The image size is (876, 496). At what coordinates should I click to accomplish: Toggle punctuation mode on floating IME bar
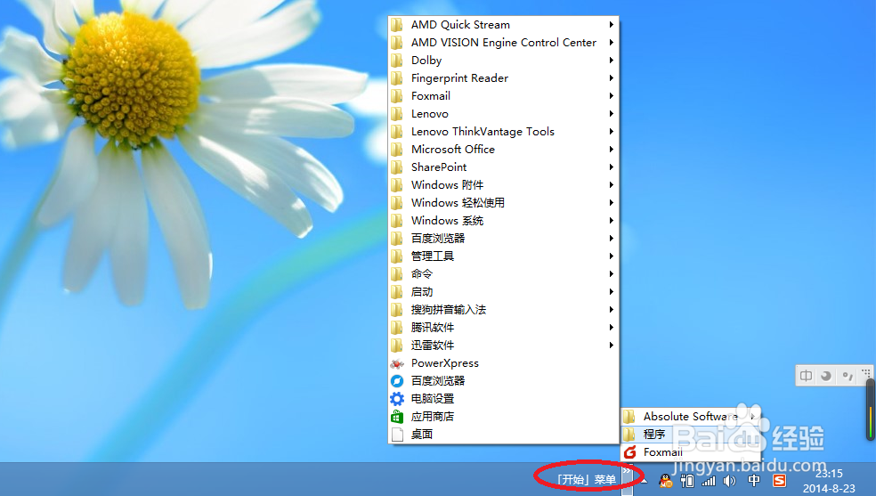848,376
